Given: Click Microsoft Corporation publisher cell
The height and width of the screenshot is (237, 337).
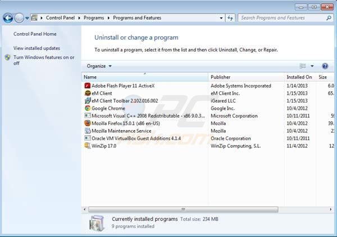Looking at the screenshot, I should (234, 116).
